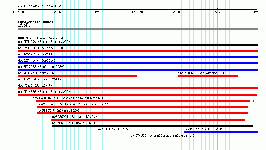Image resolution: width=266 pixels, height=150 pixels.
Task: Click the 64948k ruler tick label
Action: point(257,12)
